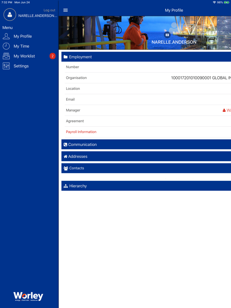This screenshot has width=231, height=308.
Task: Tap the Worley logo
Action: (x=28, y=296)
